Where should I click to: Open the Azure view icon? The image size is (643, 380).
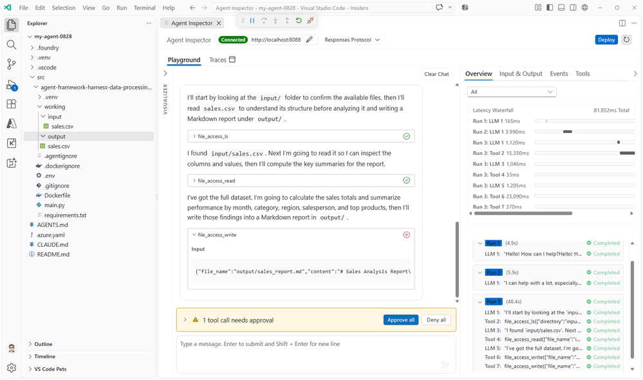click(x=12, y=123)
